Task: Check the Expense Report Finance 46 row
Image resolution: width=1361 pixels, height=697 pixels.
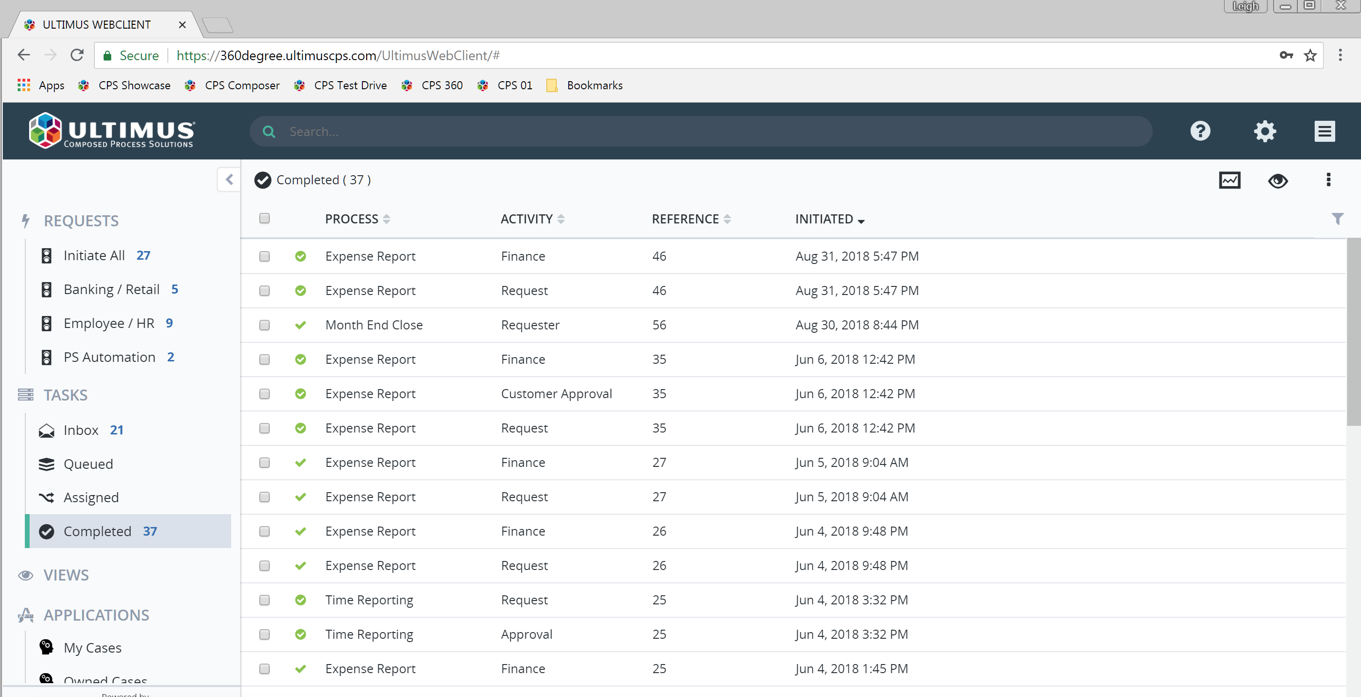Action: point(264,256)
